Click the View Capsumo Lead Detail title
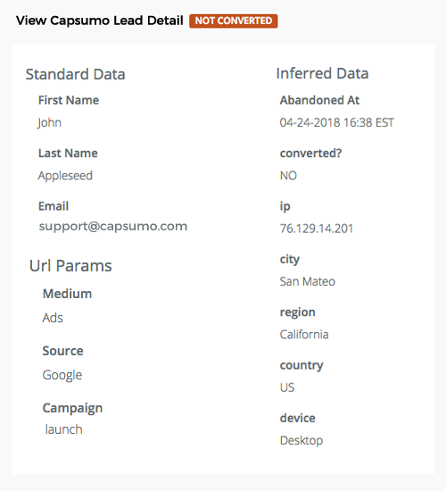The image size is (446, 491). pyautogui.click(x=100, y=21)
